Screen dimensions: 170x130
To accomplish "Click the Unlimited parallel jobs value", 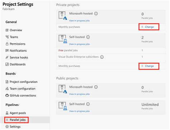I will [150, 105].
